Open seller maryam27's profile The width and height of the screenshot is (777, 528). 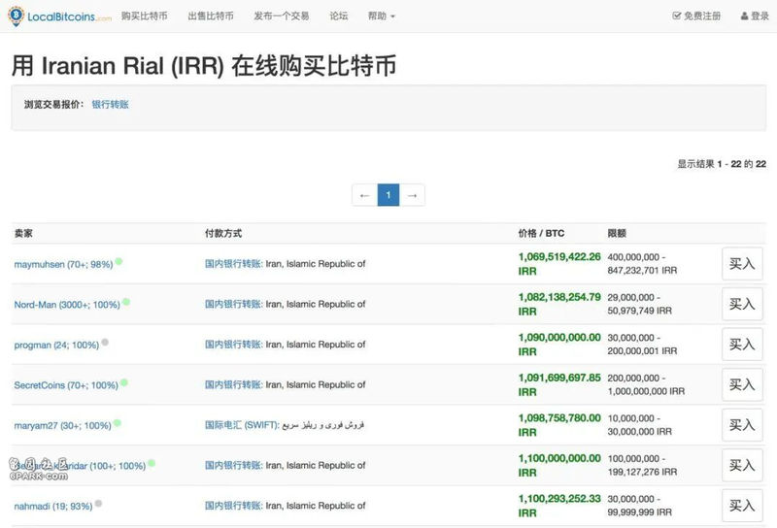62,426
